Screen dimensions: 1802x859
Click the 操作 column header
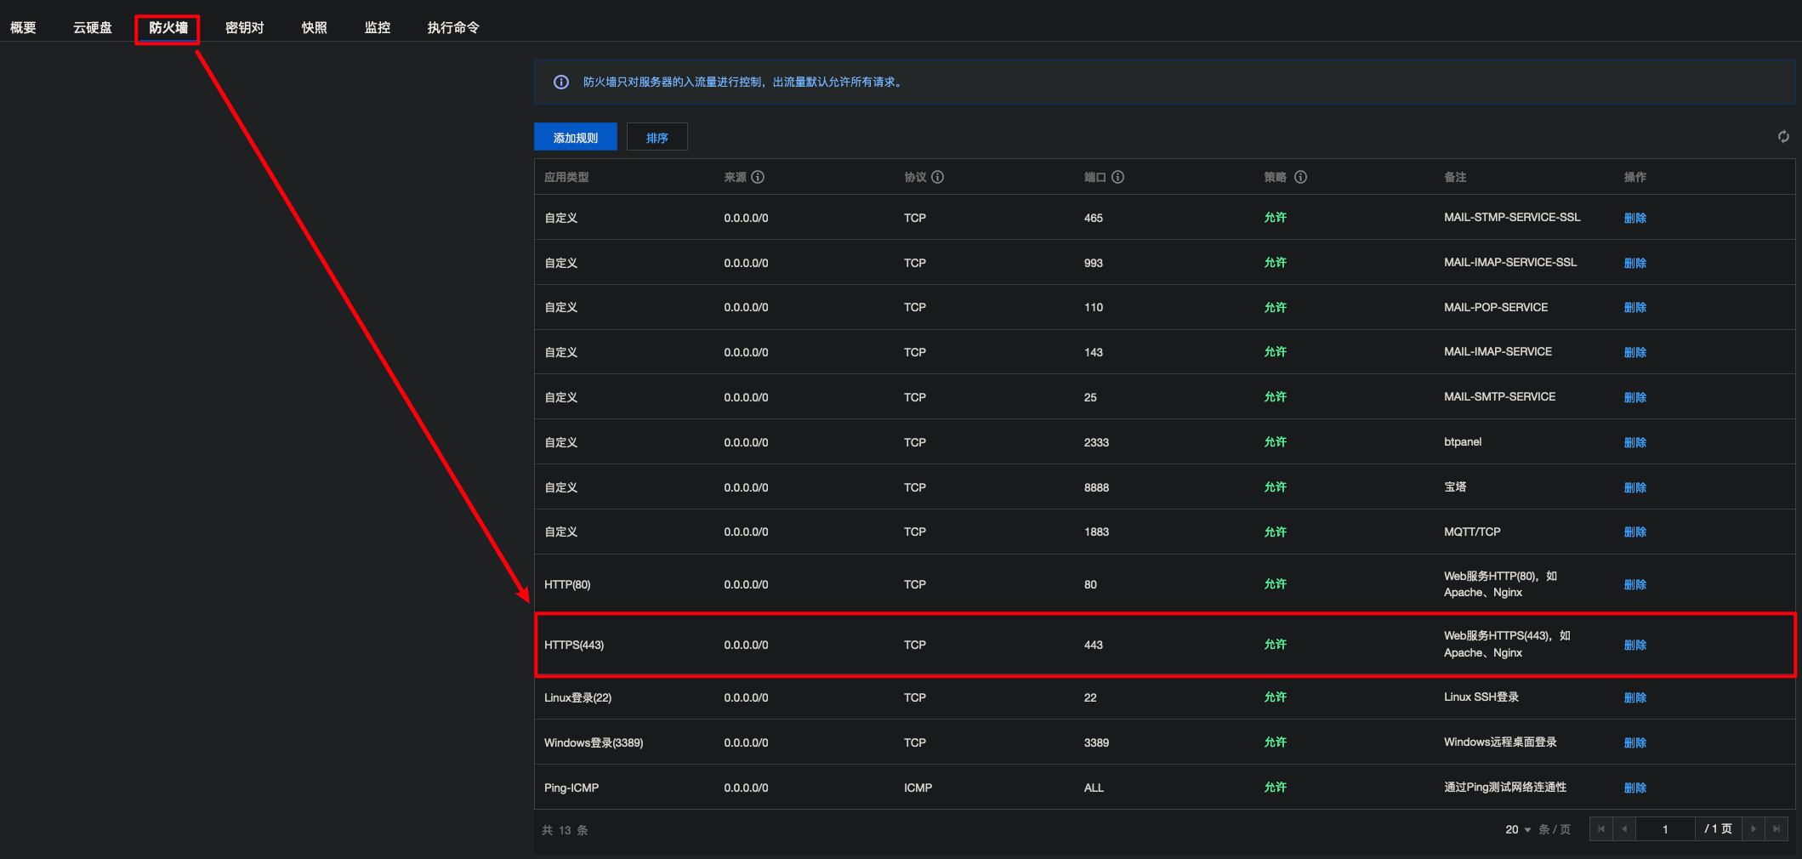click(1635, 177)
